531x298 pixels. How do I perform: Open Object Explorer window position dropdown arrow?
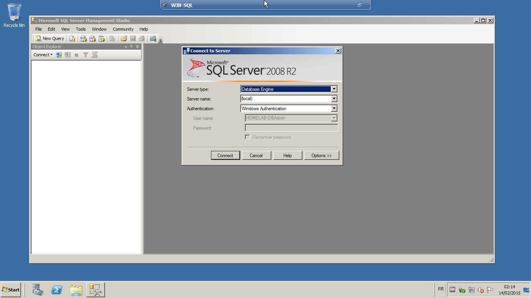click(126, 47)
